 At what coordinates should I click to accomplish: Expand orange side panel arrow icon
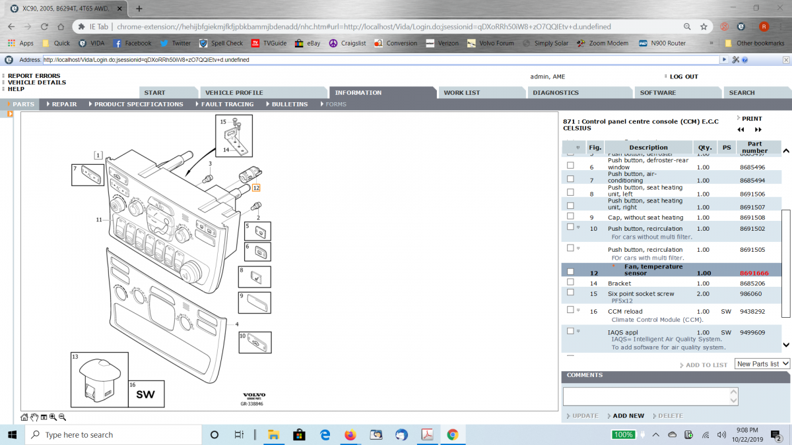(10, 114)
